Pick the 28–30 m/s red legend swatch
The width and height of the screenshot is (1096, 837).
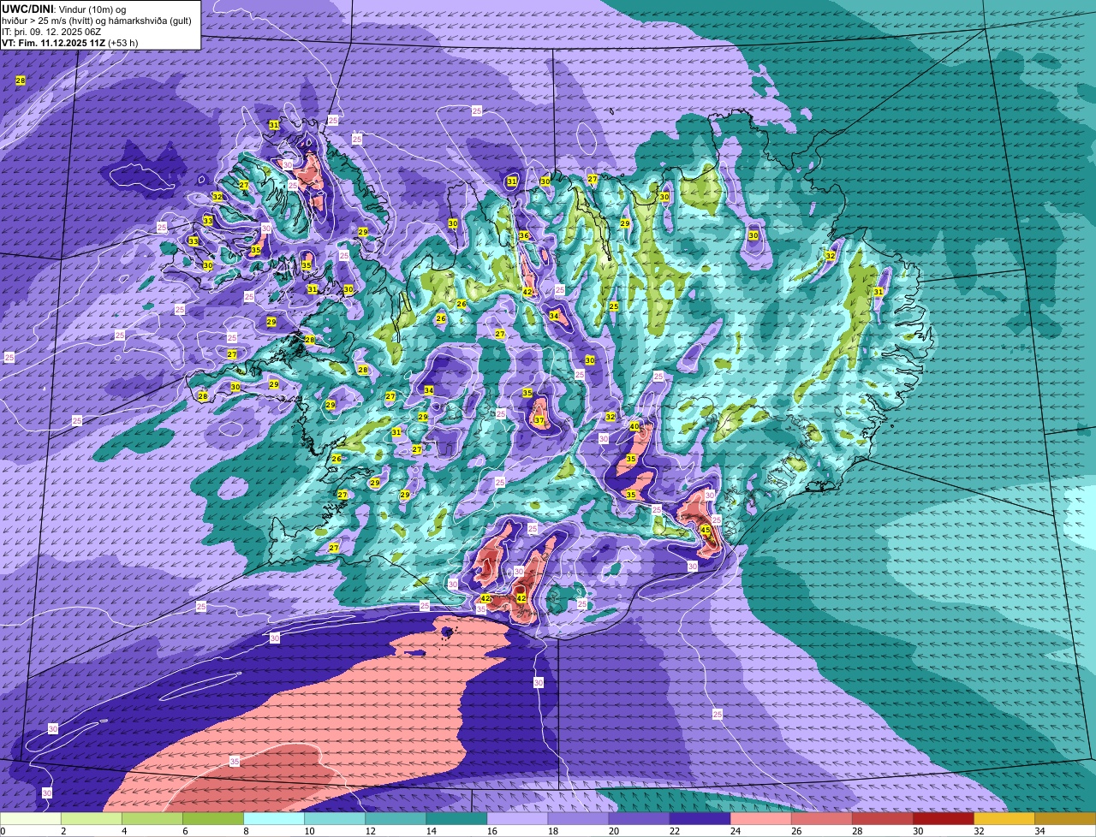[882, 819]
